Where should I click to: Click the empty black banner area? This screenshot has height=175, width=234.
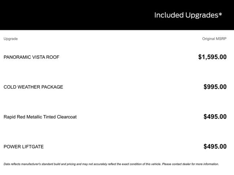coord(73,15)
